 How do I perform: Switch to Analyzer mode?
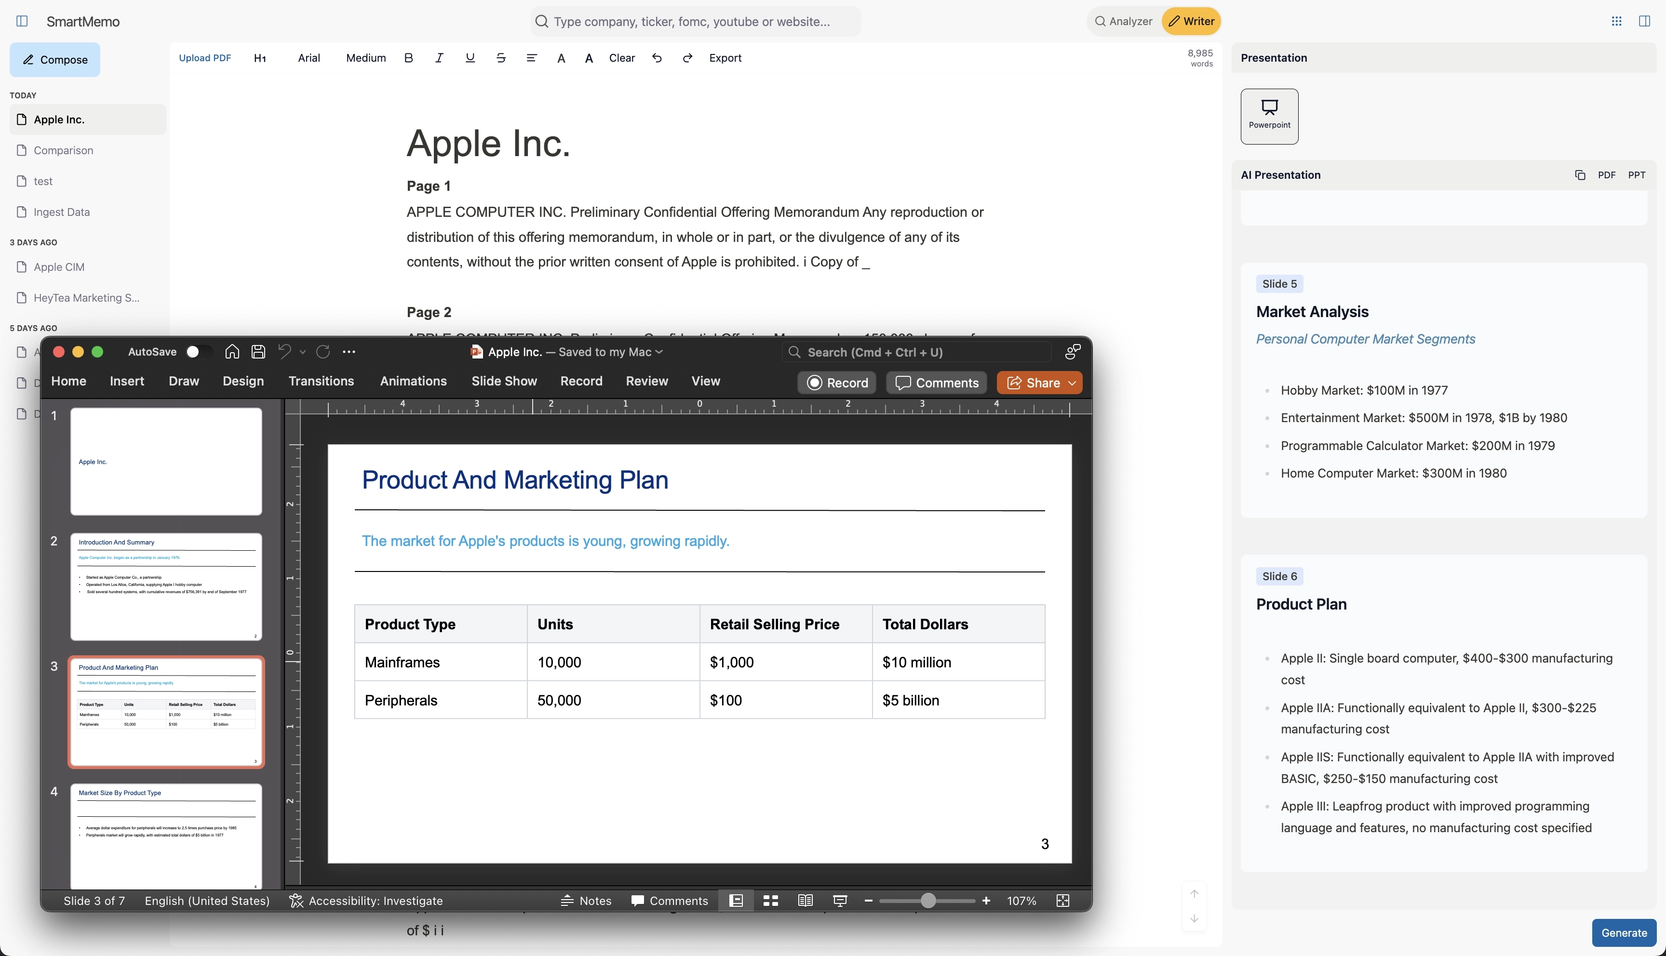1123,21
